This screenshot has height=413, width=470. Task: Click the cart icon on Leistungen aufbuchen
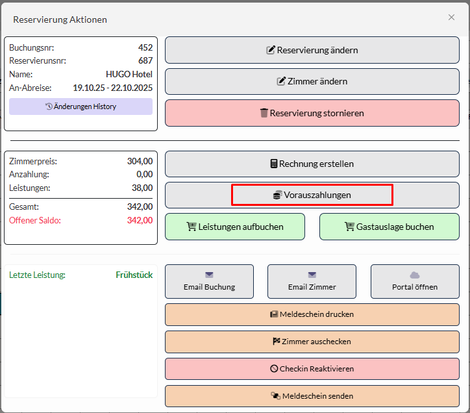(x=192, y=227)
